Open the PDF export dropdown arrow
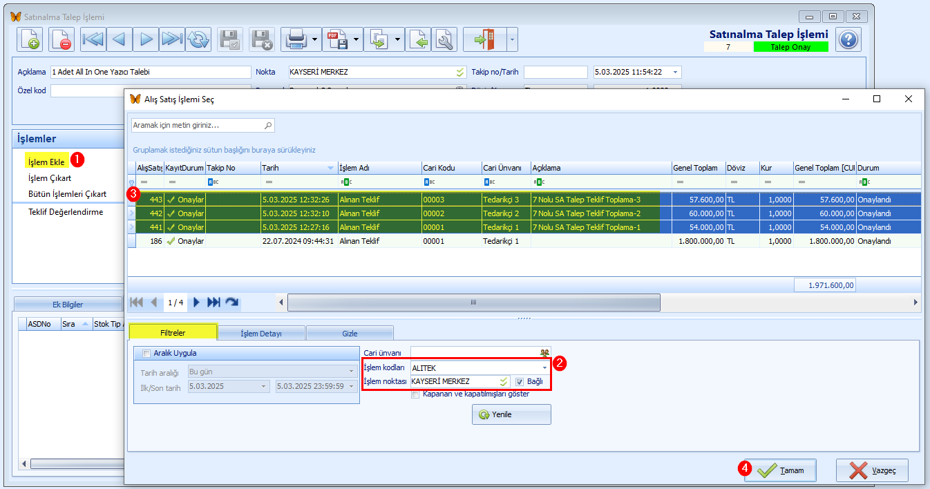This screenshot has height=489, width=930. pyautogui.click(x=357, y=40)
